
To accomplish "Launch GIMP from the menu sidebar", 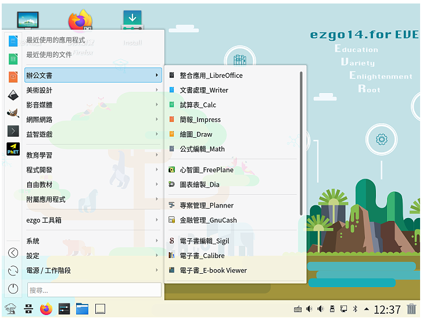I will pyautogui.click(x=13, y=113).
